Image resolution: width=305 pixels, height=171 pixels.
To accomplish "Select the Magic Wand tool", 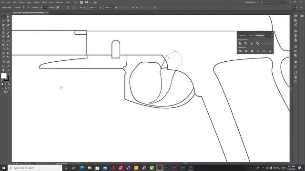I will [3, 20].
